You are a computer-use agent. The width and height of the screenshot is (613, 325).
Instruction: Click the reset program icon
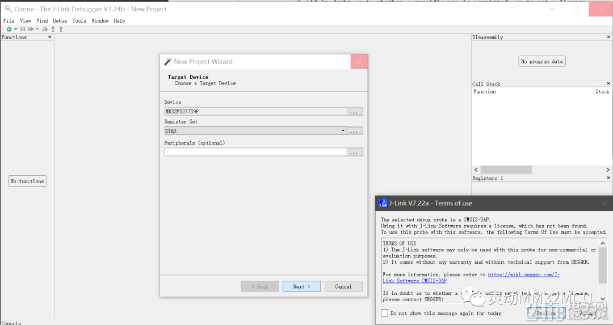click(31, 29)
